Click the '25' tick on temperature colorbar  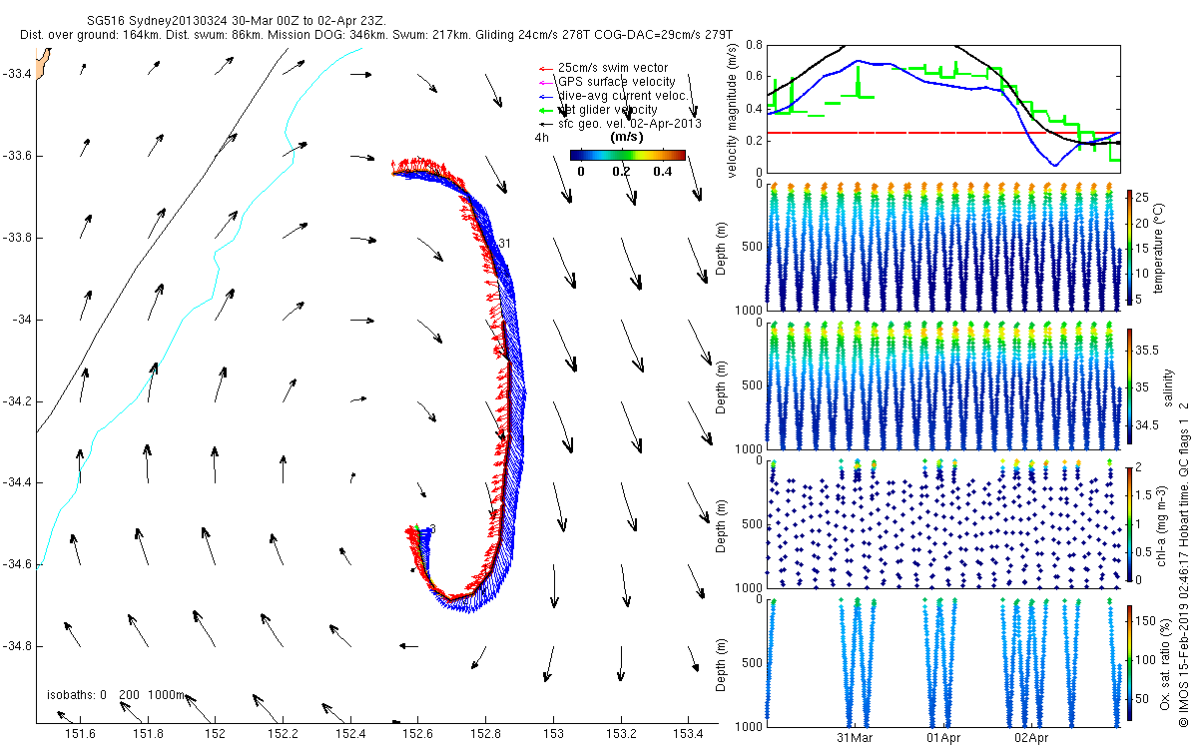pyautogui.click(x=1143, y=198)
